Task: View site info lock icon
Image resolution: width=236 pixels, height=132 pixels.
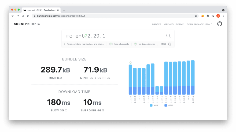Action: coord(35,16)
